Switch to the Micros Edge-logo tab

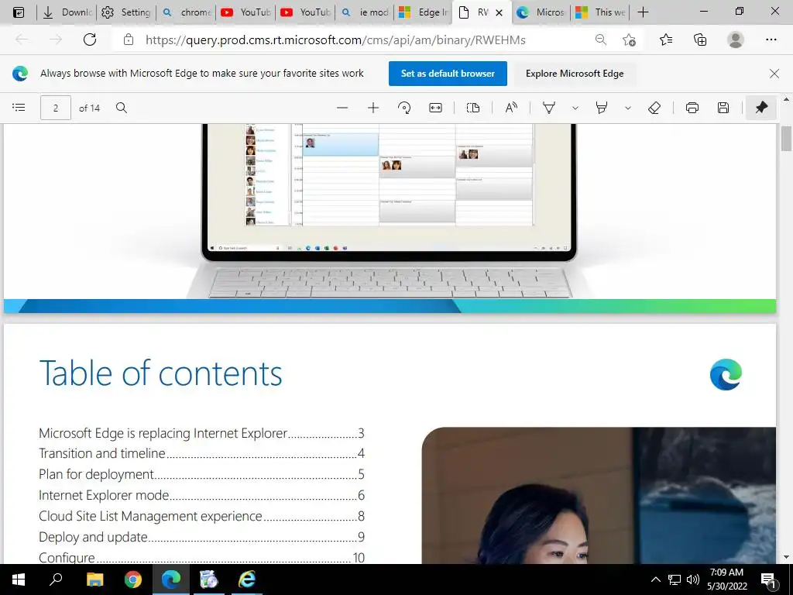click(541, 12)
